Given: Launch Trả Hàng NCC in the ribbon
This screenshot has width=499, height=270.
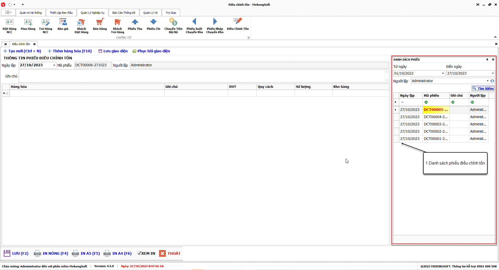Looking at the screenshot, I should click(45, 26).
